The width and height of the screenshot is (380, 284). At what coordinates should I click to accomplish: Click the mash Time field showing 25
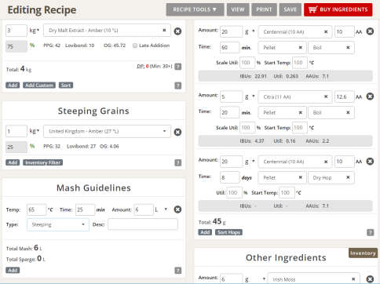pos(86,209)
